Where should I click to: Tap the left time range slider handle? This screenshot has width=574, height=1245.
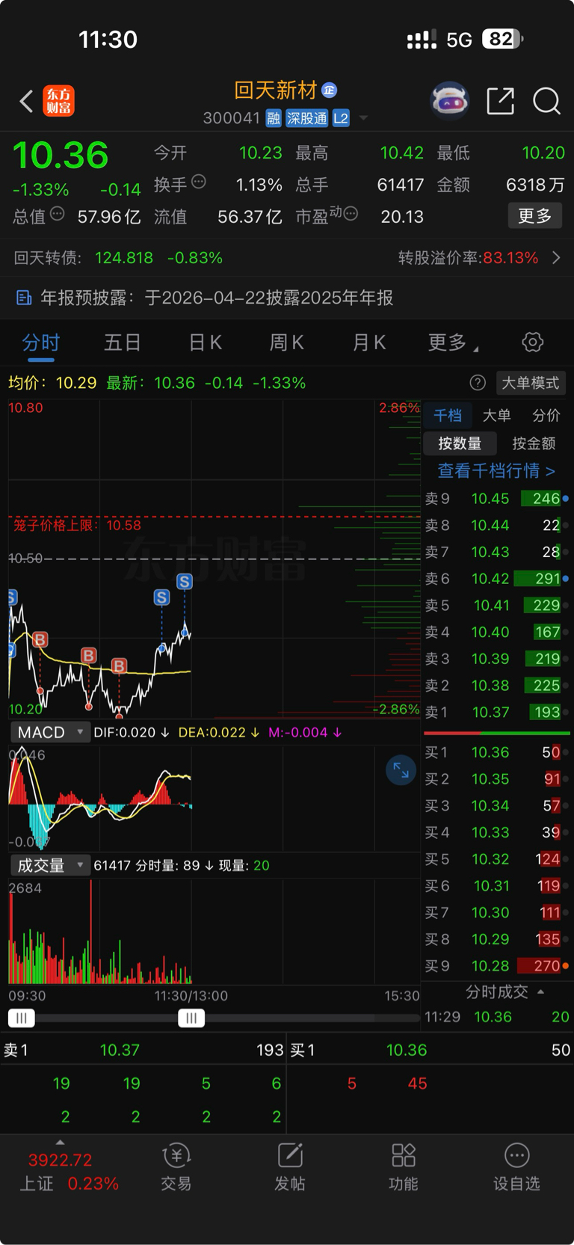(x=21, y=1018)
